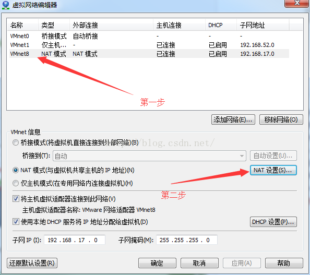The width and height of the screenshot is (310, 275).
Task: Click the DHCP column header
Action: coord(221,25)
